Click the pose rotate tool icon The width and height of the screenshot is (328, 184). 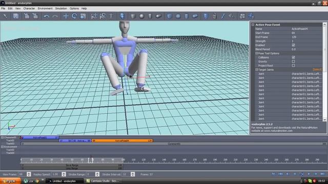[102, 16]
